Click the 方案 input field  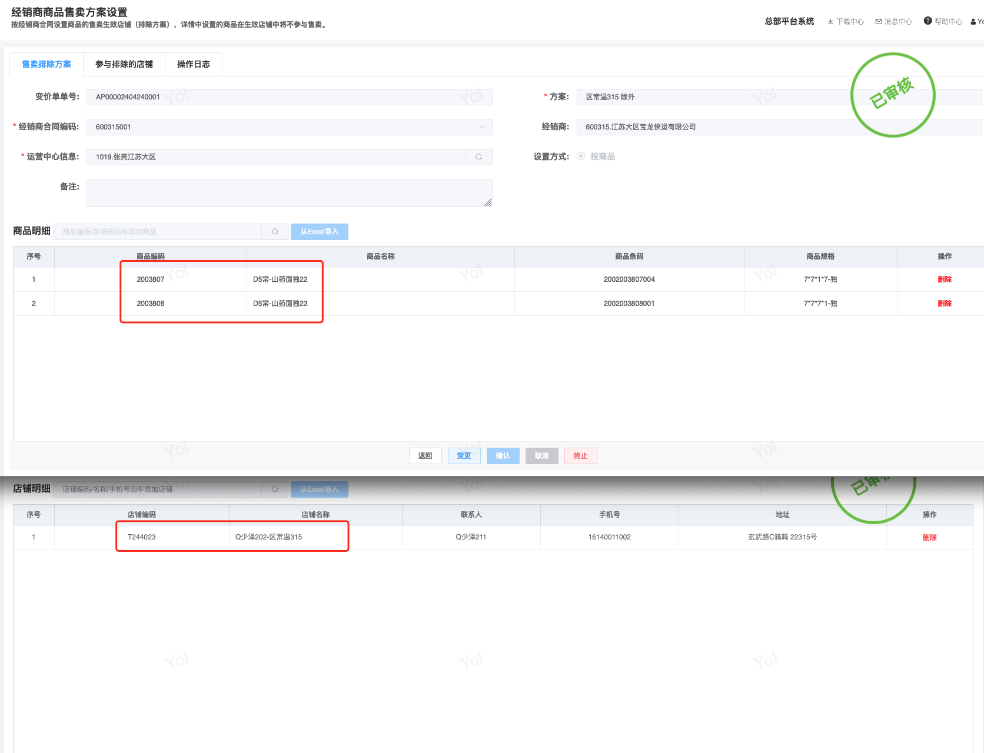[x=779, y=97]
